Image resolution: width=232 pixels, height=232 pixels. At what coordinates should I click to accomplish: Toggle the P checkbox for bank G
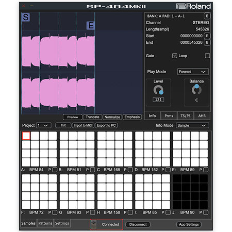[x=92, y=212]
